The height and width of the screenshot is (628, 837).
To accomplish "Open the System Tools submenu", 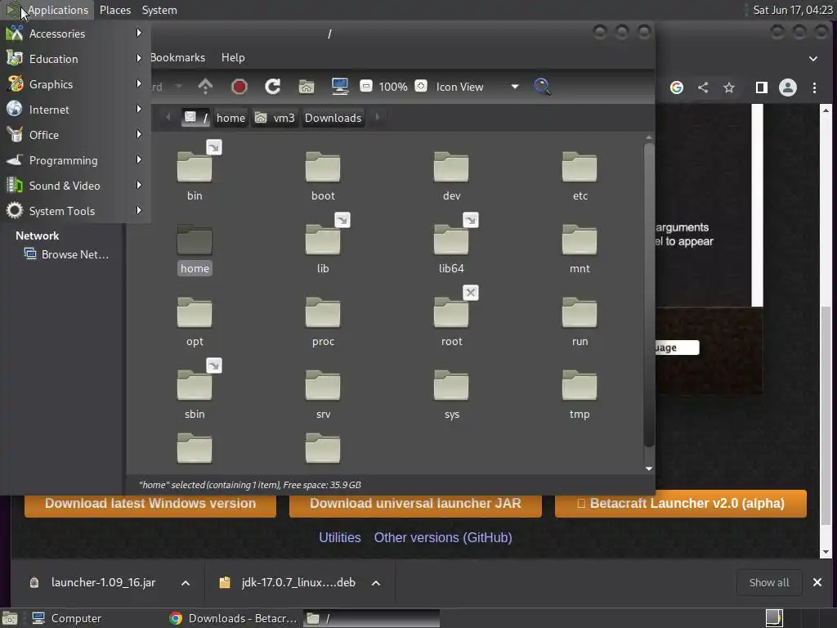I will pos(74,211).
